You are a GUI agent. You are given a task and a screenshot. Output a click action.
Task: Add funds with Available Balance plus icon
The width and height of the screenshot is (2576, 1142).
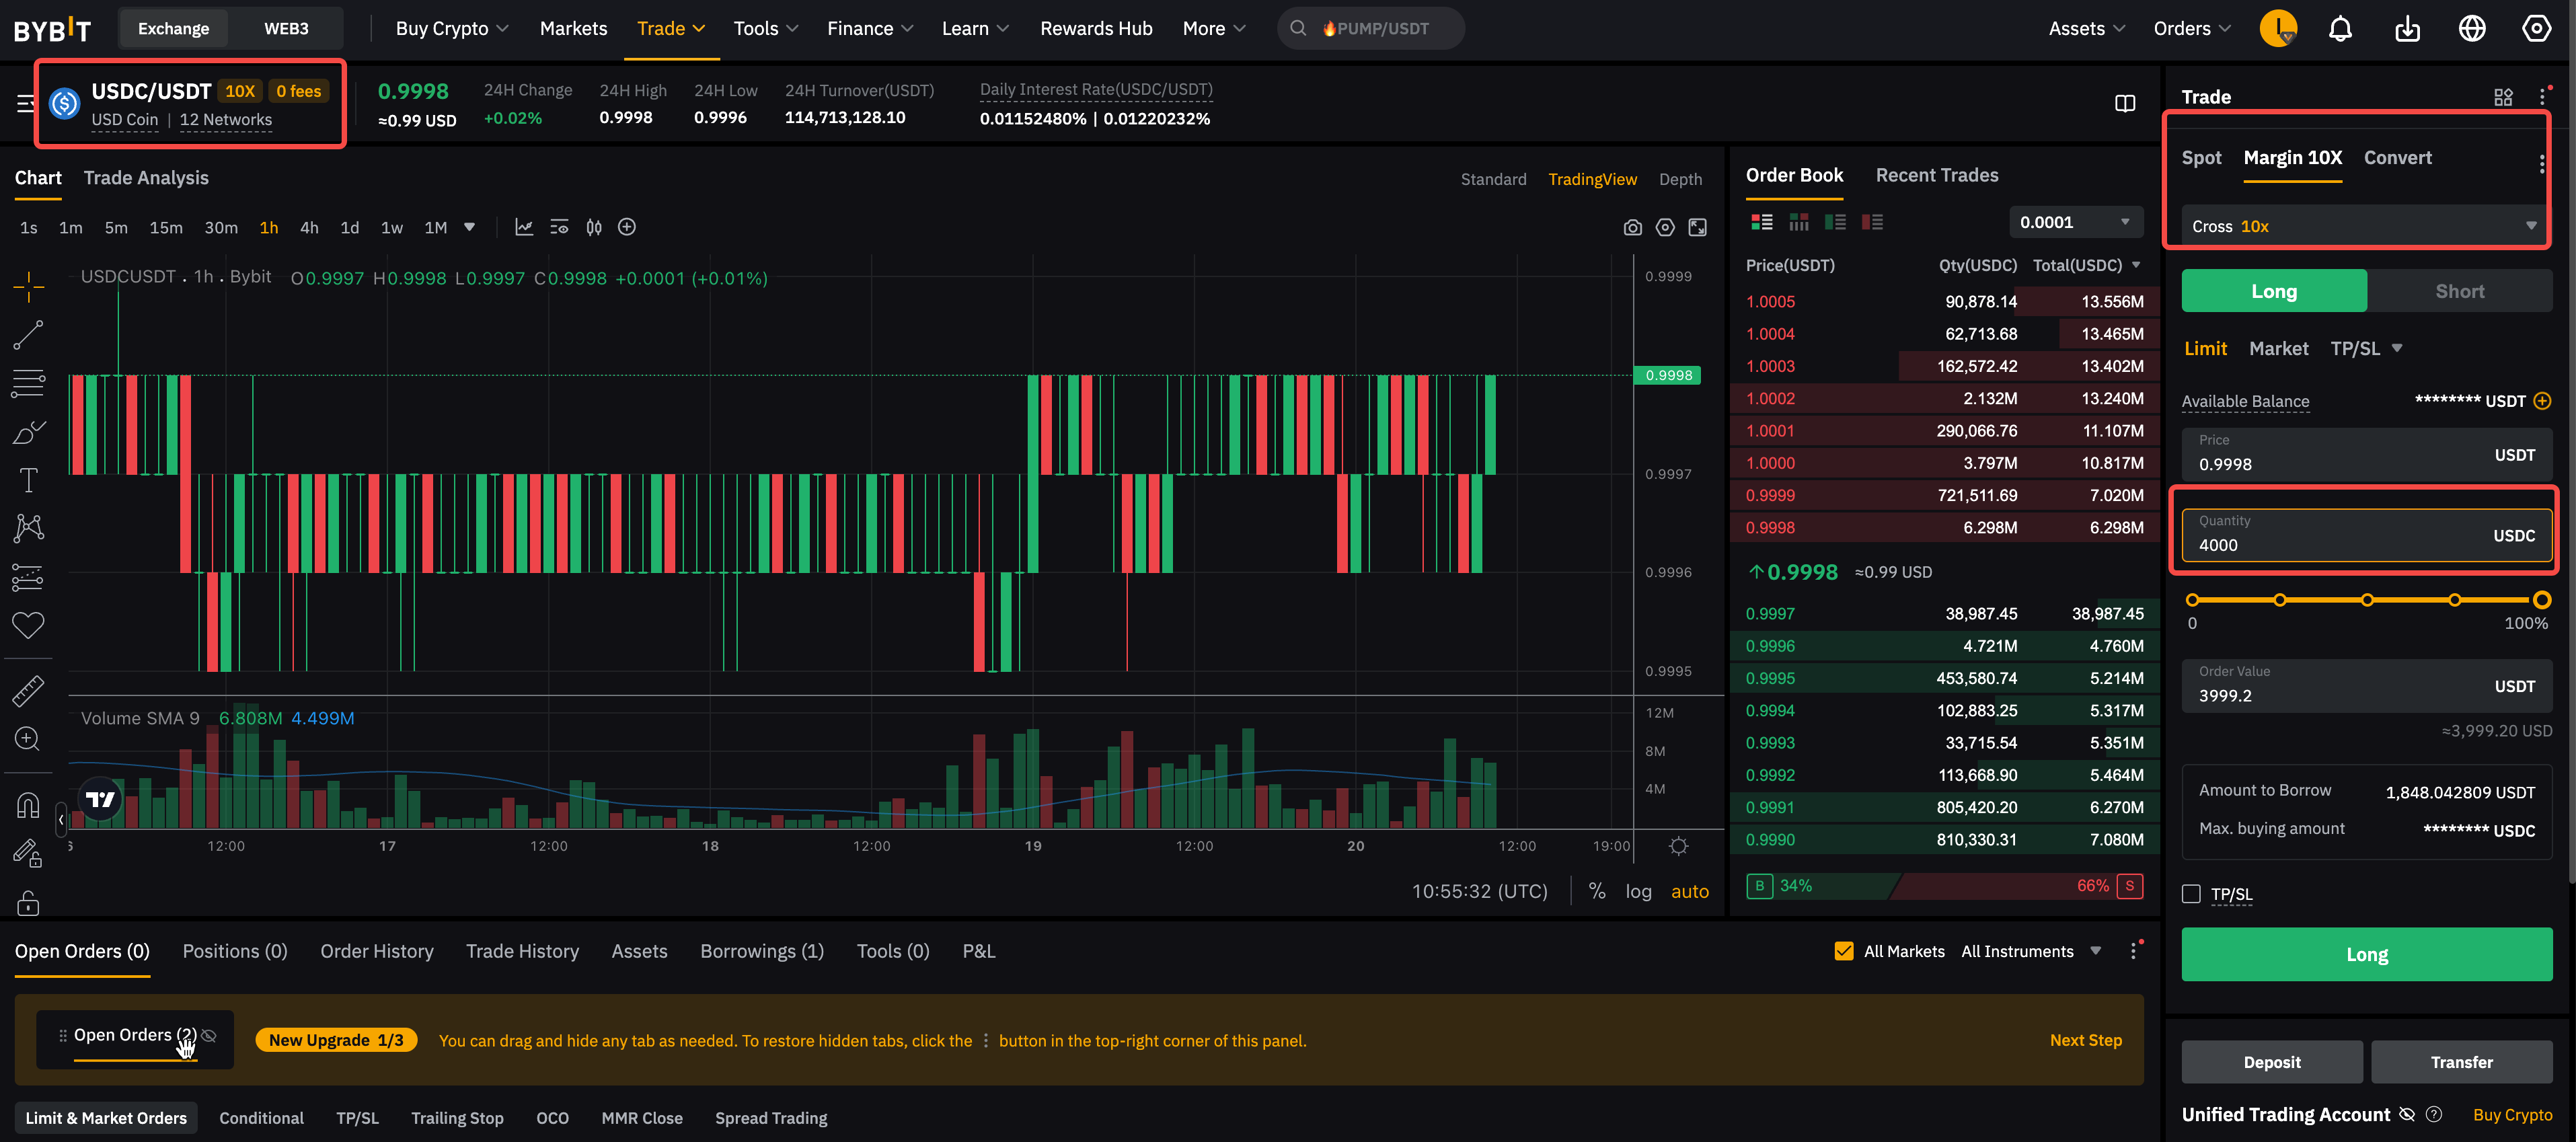pyautogui.click(x=2542, y=401)
